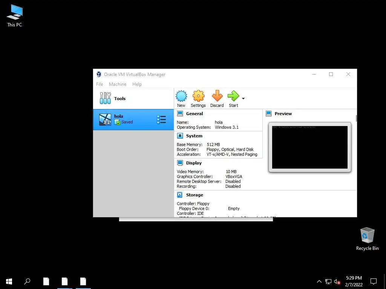386x289 pixels.
Task: Open the Machine menu
Action: pos(118,84)
